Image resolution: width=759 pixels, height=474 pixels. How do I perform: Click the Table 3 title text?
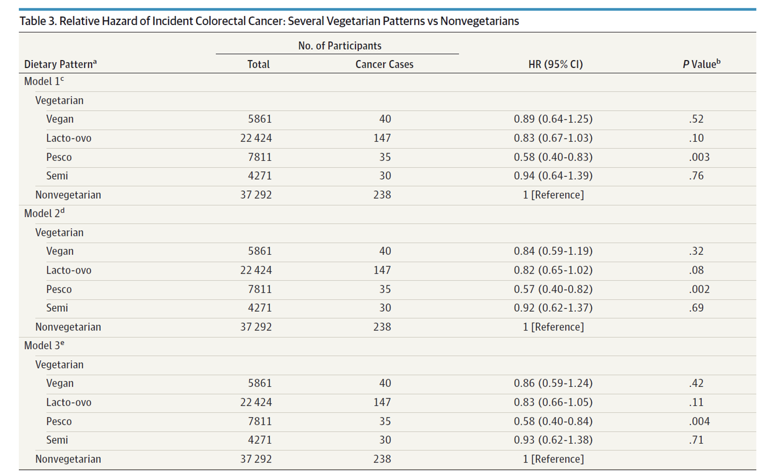click(269, 21)
